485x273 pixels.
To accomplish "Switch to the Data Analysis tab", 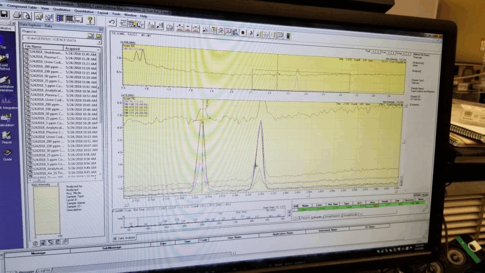I will click(125, 237).
